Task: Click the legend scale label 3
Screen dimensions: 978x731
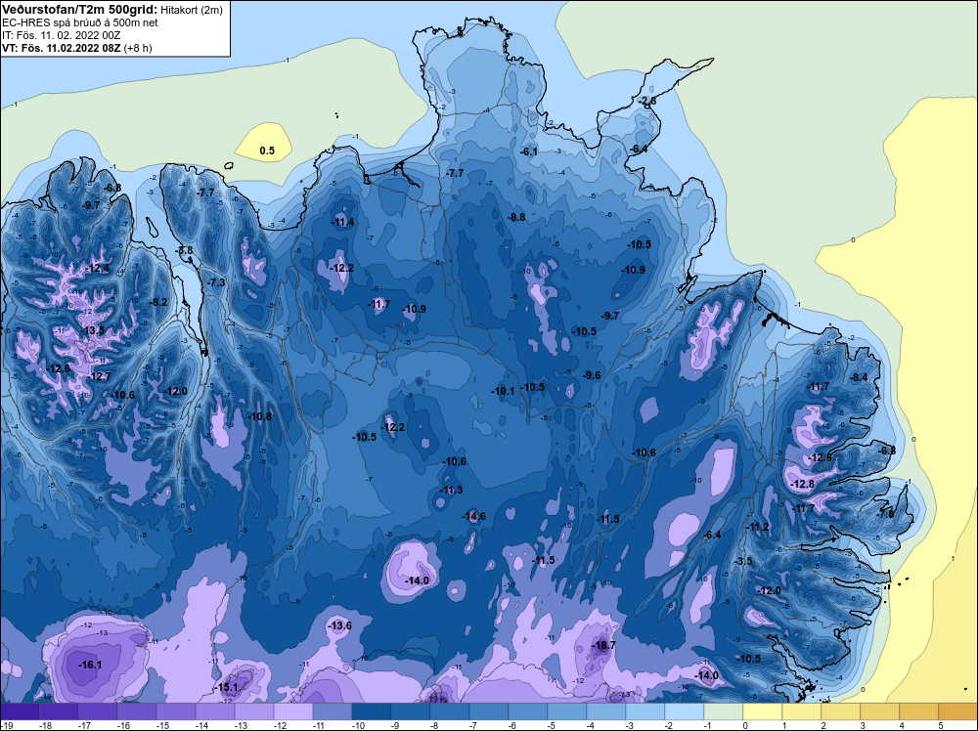Action: 862,725
